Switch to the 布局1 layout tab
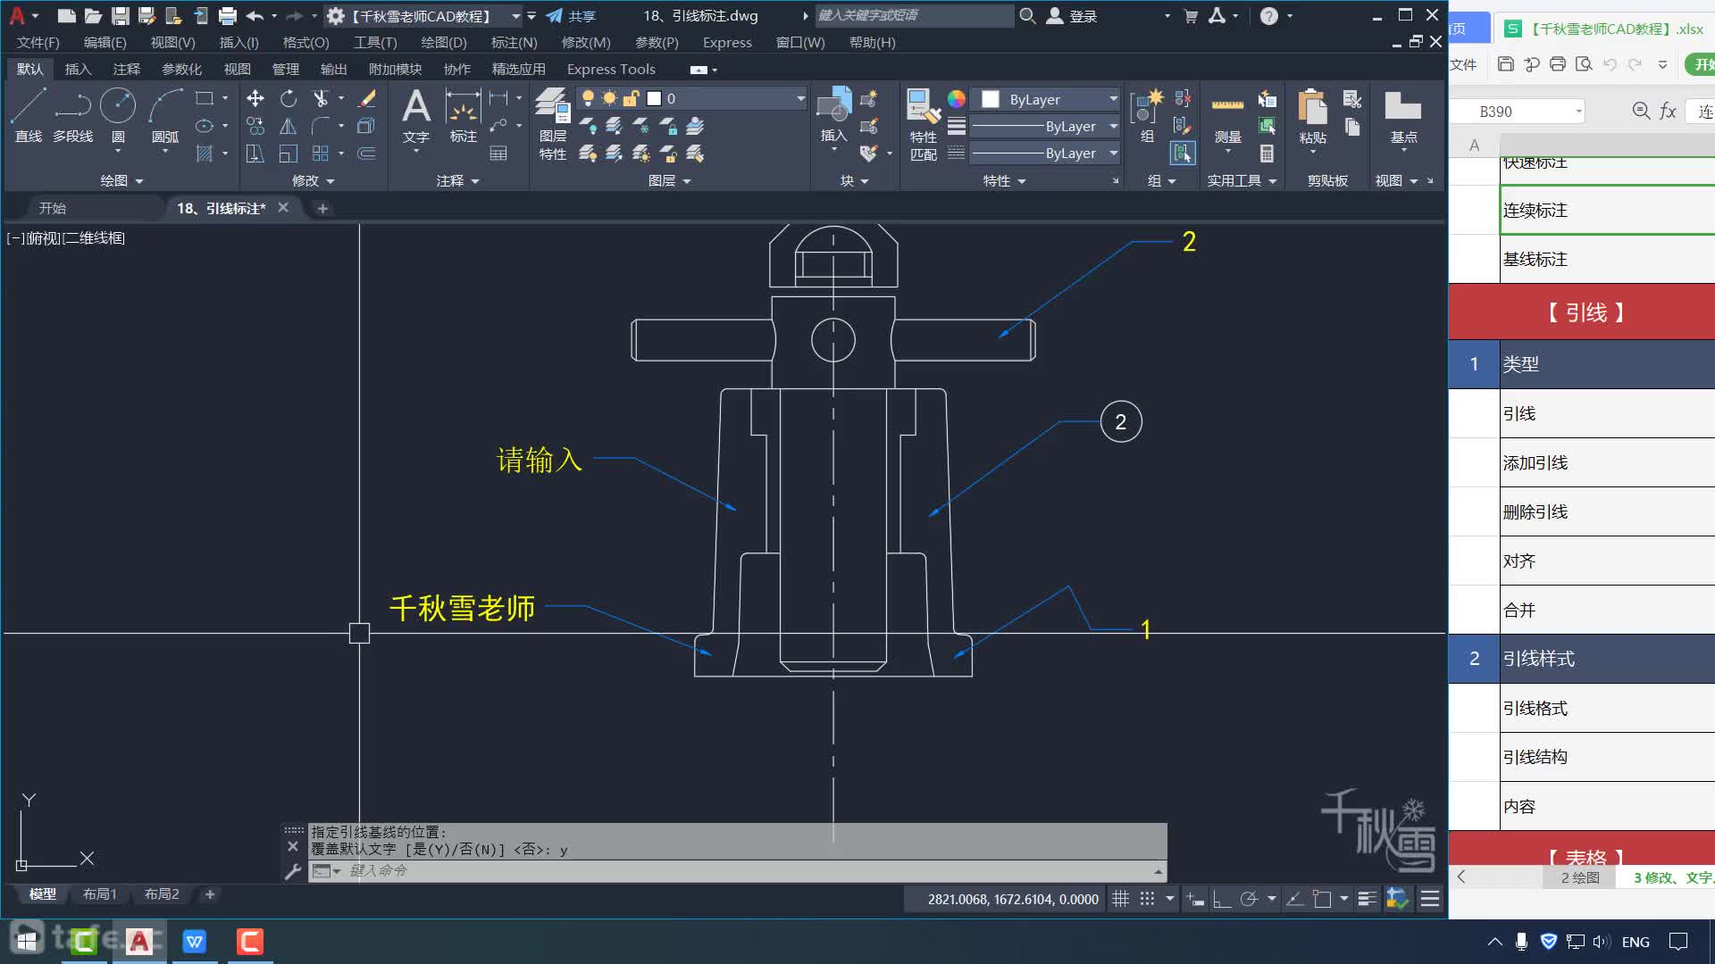This screenshot has width=1715, height=964. [x=99, y=893]
